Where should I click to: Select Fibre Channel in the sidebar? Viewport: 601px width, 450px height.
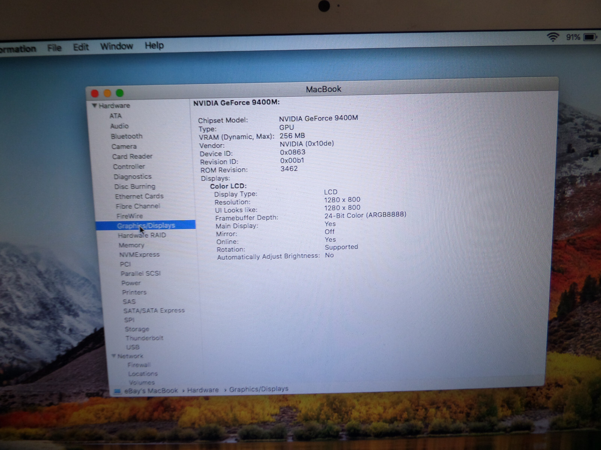click(138, 206)
